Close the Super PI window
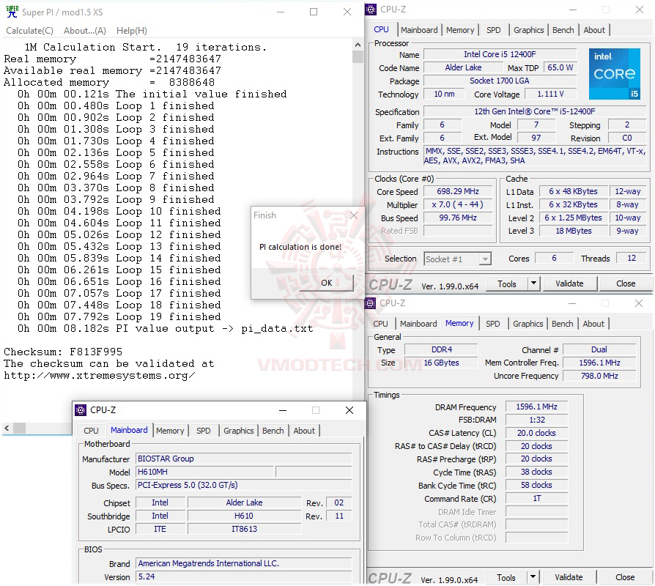The image size is (655, 586). pos(347,12)
